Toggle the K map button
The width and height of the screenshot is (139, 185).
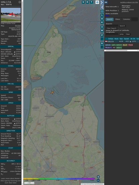(102, 22)
